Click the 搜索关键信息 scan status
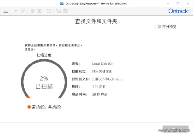 102,71
